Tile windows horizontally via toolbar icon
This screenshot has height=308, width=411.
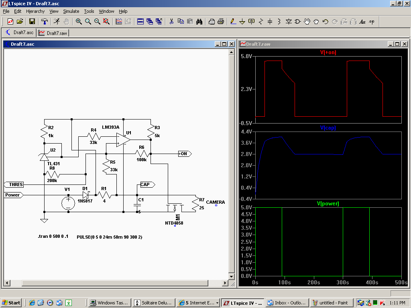click(x=140, y=22)
